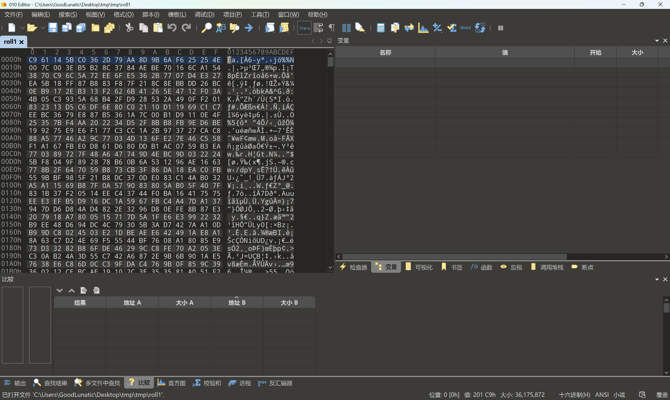Toggle the Hex edit mode button
The width and height of the screenshot is (670, 400).
304,28
